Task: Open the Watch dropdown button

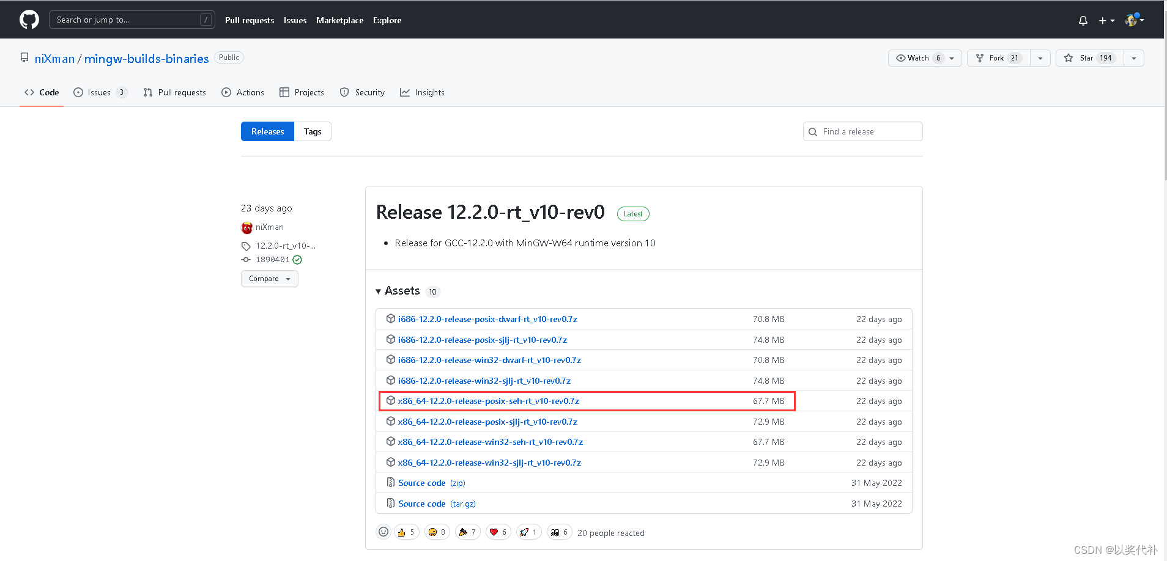Action: [x=925, y=58]
